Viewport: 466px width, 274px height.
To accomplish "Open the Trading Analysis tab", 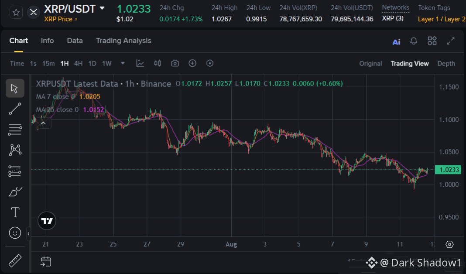I will [x=123, y=41].
